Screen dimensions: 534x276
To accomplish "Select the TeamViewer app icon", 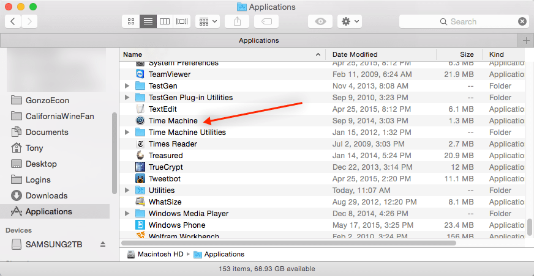I will tap(140, 74).
